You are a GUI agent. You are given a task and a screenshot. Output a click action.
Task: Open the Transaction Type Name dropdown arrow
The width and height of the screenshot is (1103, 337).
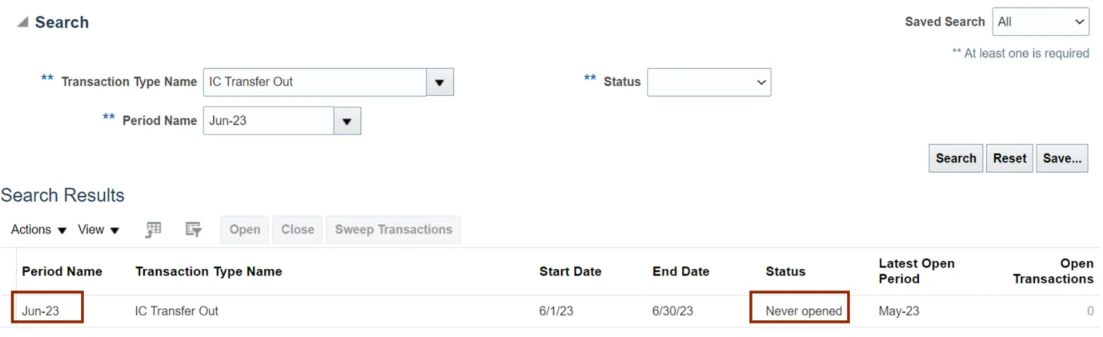point(440,82)
